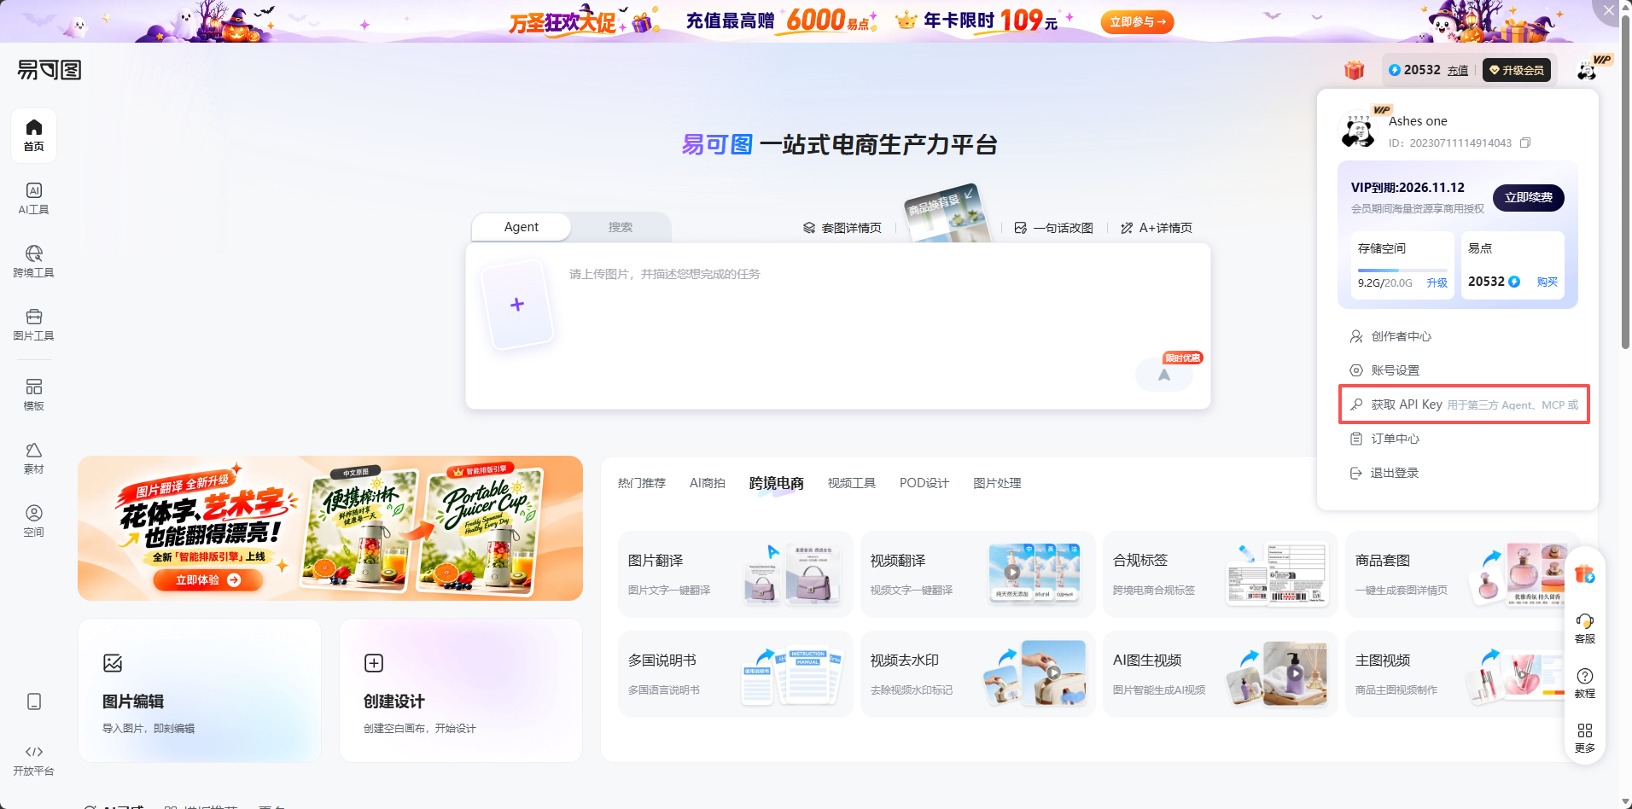Viewport: 1632px width, 809px height.
Task: Click 购买 link under 易点
Action: tap(1547, 282)
